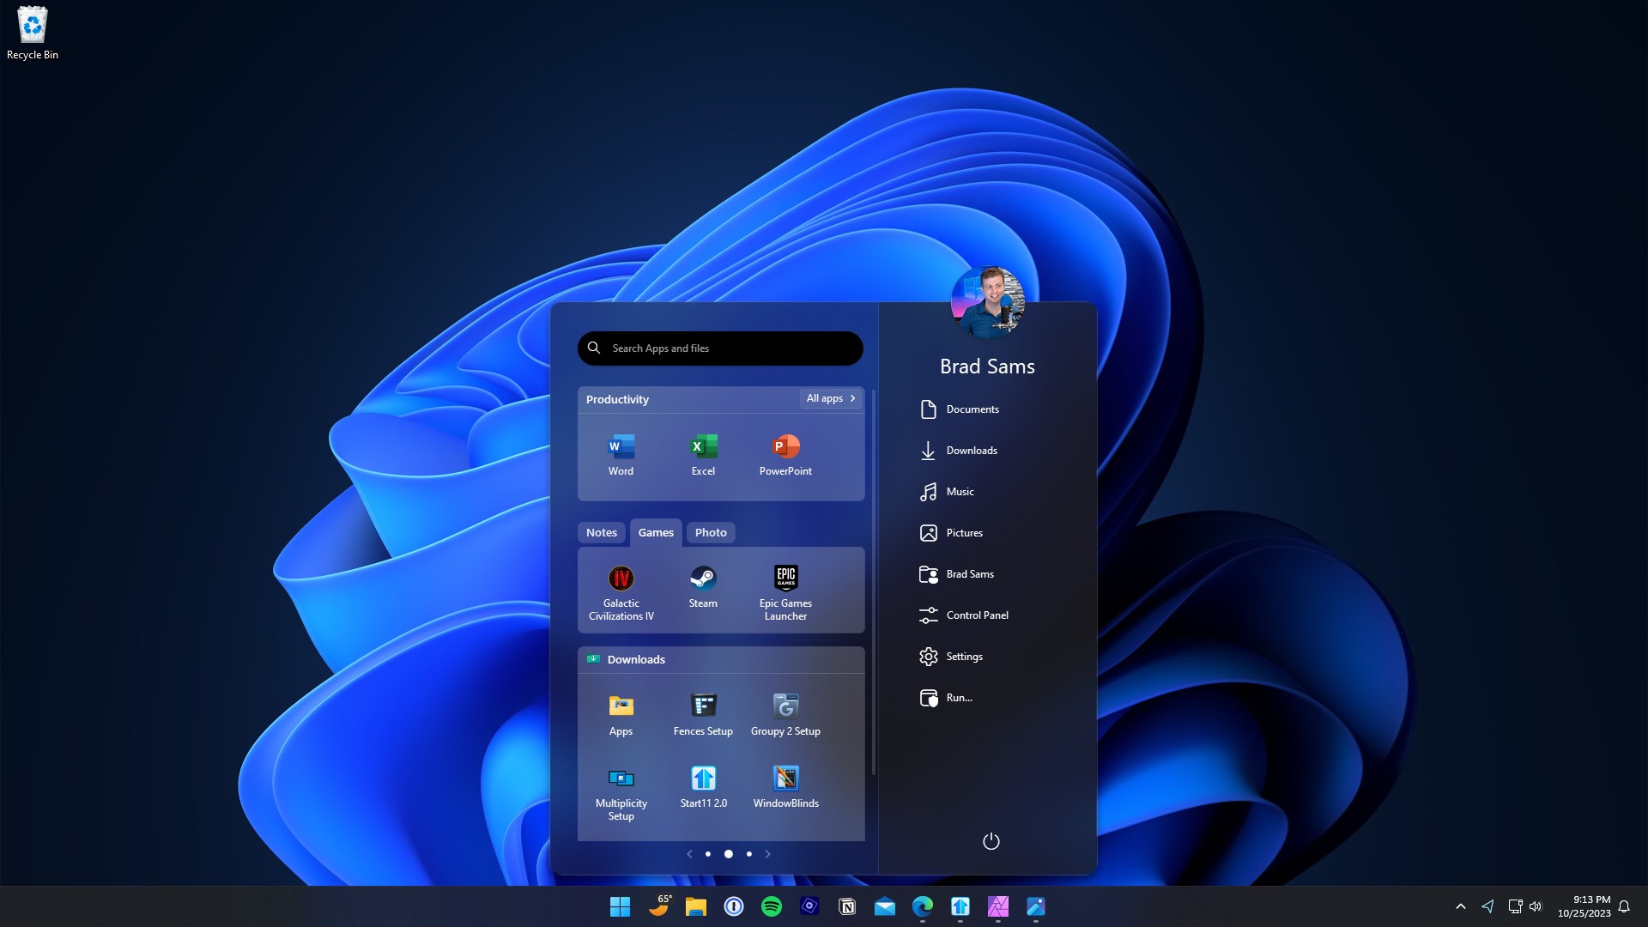Open volume control in system tray
This screenshot has height=927, width=1648.
click(x=1536, y=906)
